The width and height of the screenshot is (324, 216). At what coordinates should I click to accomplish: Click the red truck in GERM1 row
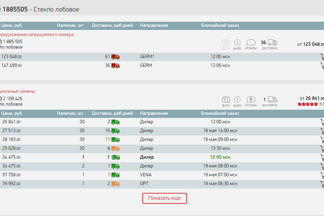tap(116, 57)
